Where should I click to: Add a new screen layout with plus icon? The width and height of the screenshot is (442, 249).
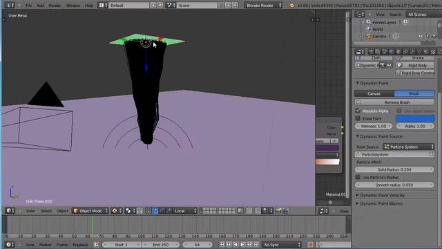coord(153,5)
